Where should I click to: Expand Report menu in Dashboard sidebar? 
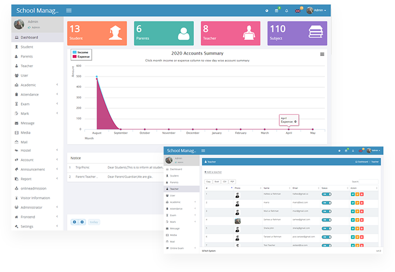pos(37,179)
